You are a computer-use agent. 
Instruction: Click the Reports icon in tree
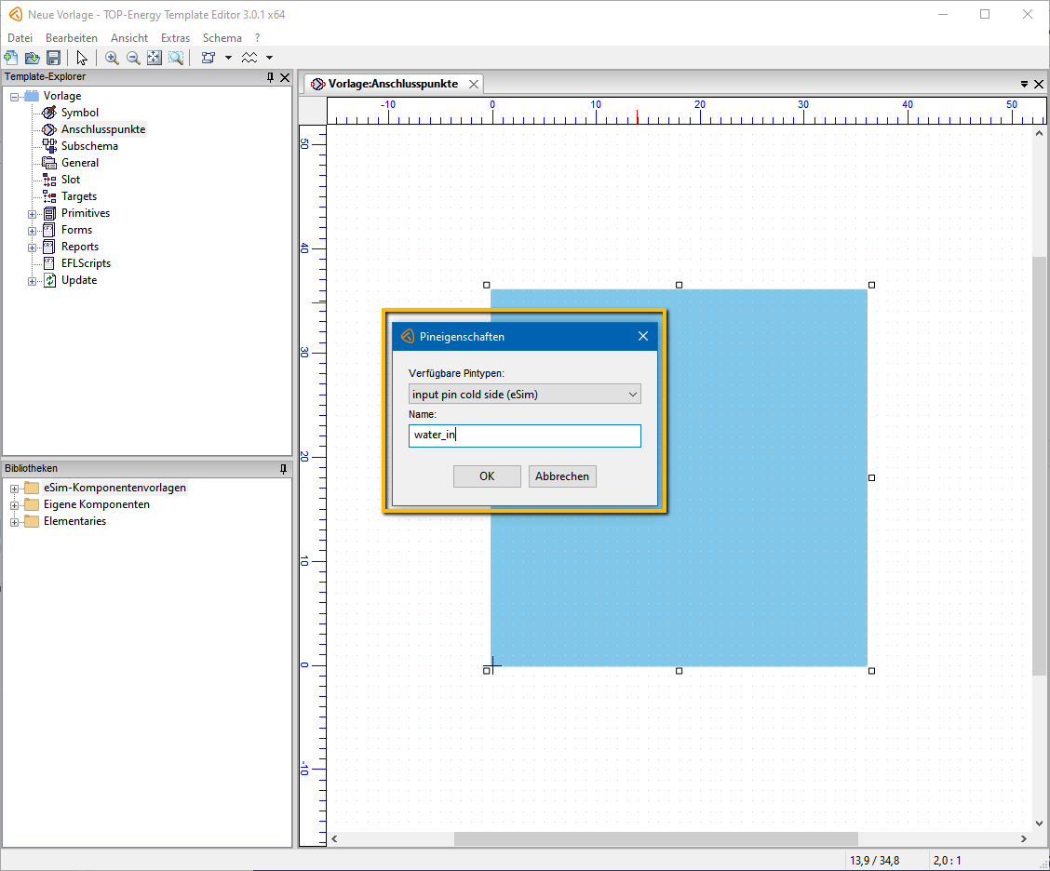(x=49, y=247)
